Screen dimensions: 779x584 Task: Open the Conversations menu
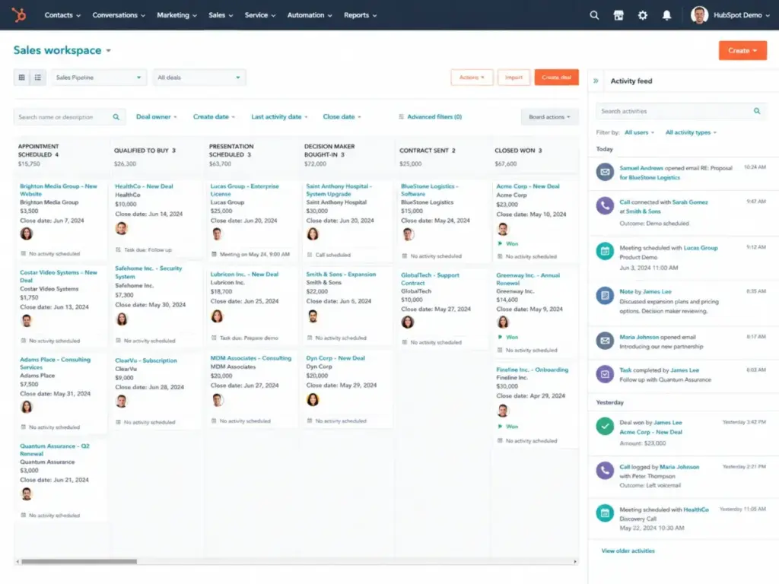tap(119, 15)
